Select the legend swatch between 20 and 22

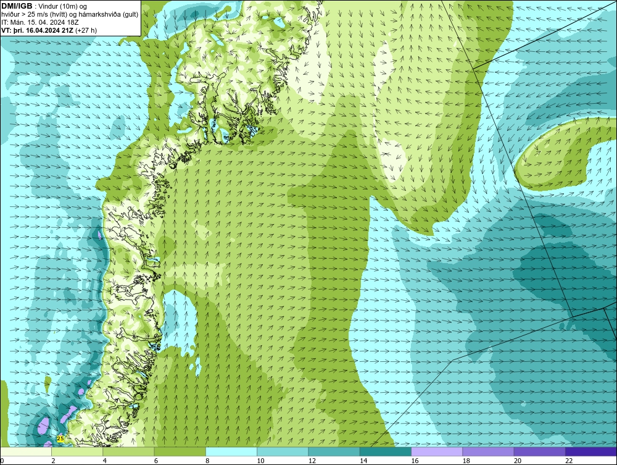pyautogui.click(x=539, y=451)
